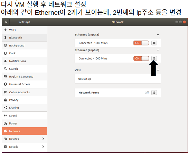Open the Bluetooth settings panel
189x153 pixels.
click(x=25, y=38)
